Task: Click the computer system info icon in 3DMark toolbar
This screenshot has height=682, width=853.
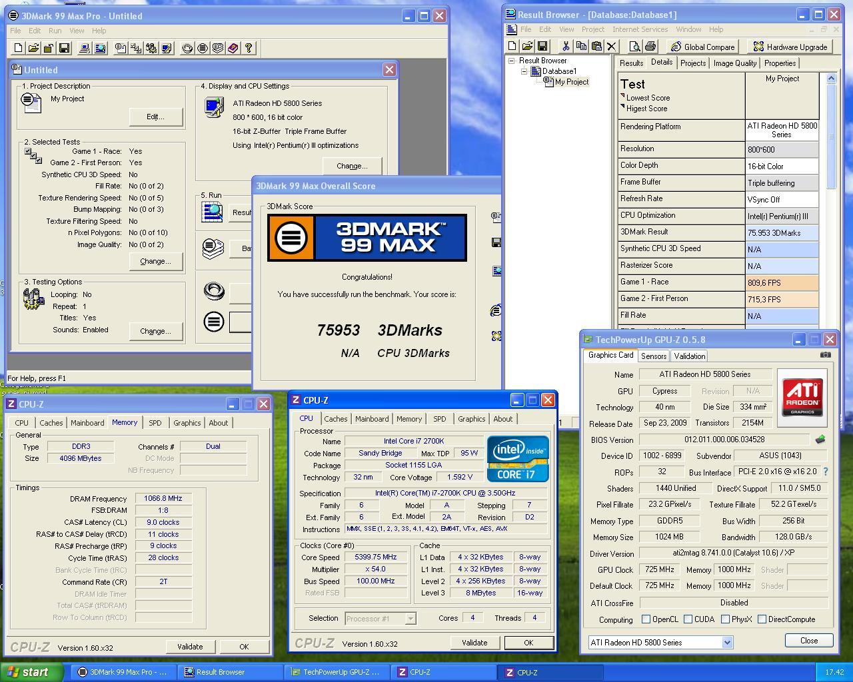Action: 85,48
